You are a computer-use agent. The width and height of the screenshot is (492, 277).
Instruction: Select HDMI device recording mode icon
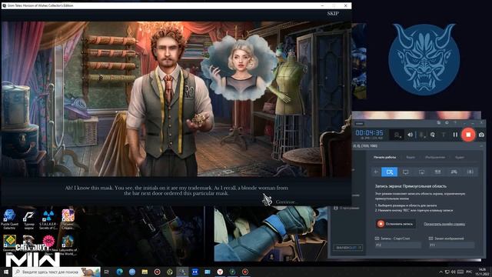(437, 172)
